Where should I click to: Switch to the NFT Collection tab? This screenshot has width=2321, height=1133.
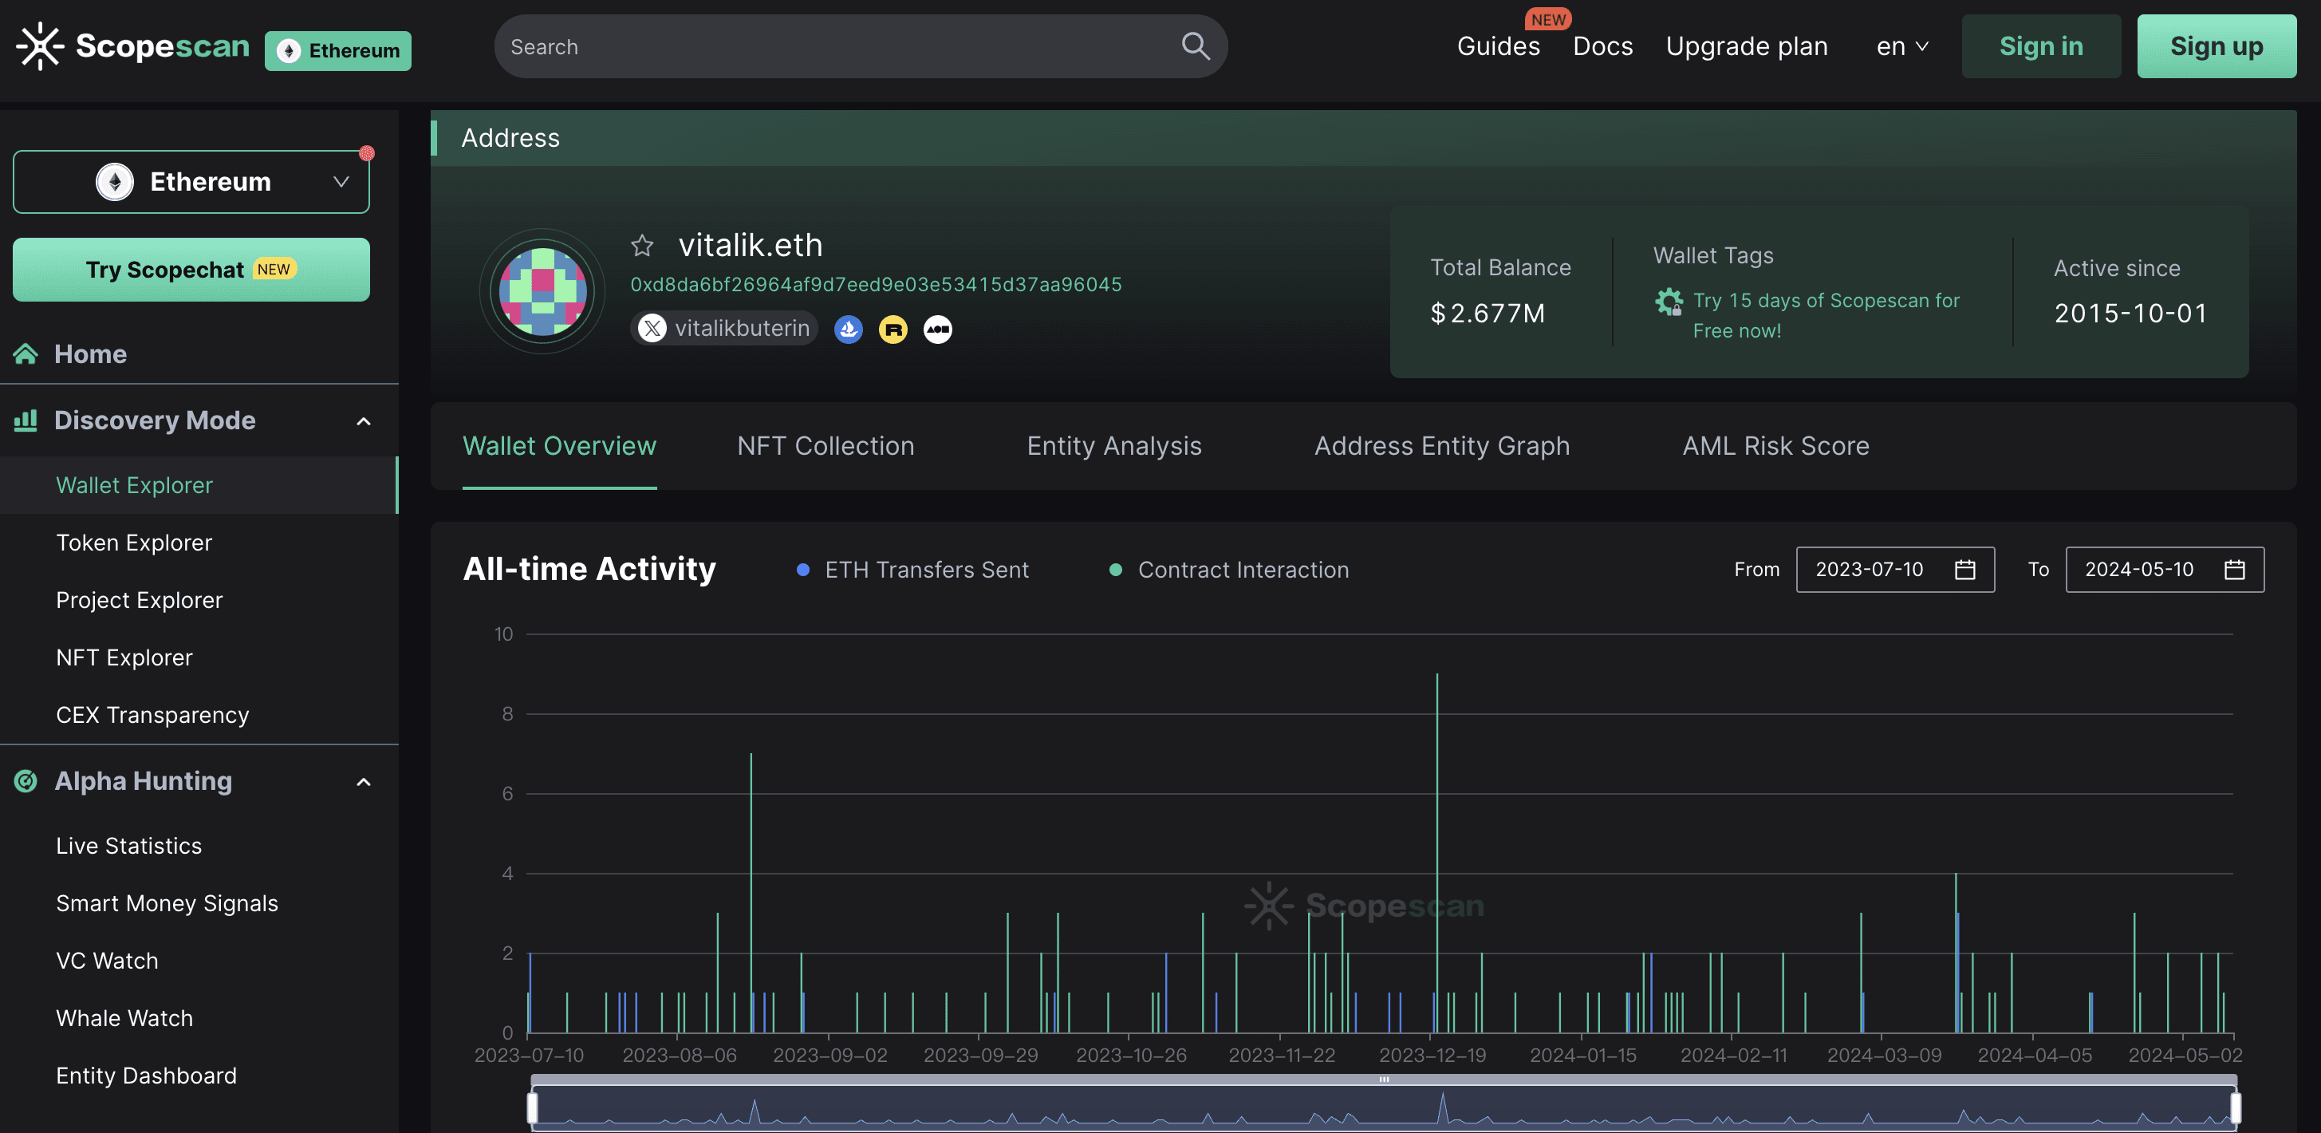tap(825, 446)
